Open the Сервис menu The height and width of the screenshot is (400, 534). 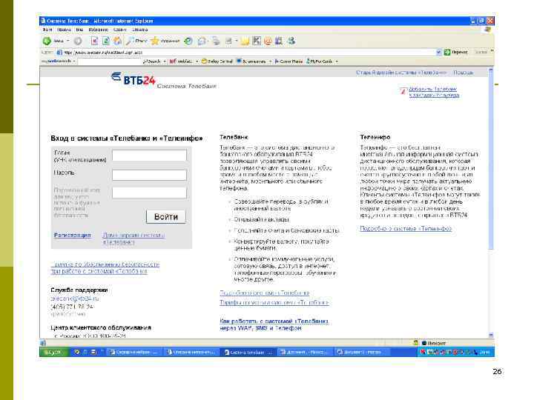120,30
